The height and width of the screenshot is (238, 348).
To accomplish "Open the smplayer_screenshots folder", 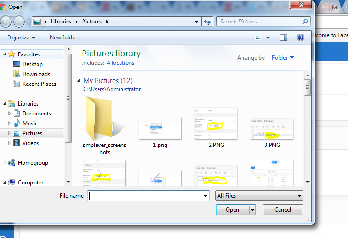I will (x=104, y=122).
